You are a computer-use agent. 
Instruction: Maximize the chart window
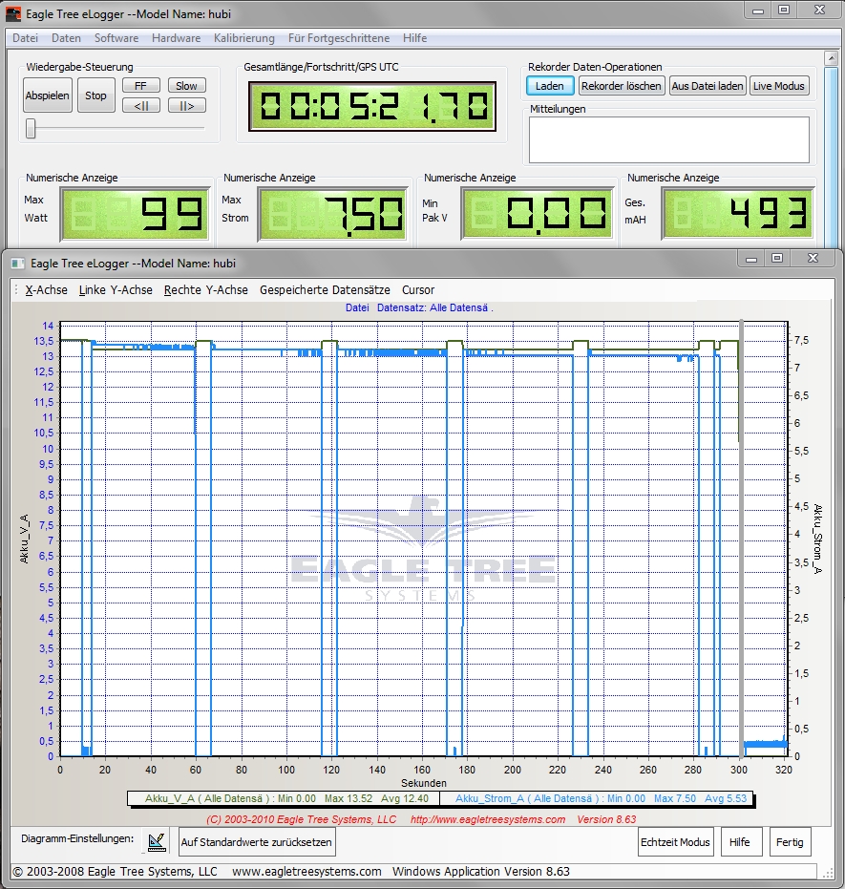[777, 259]
